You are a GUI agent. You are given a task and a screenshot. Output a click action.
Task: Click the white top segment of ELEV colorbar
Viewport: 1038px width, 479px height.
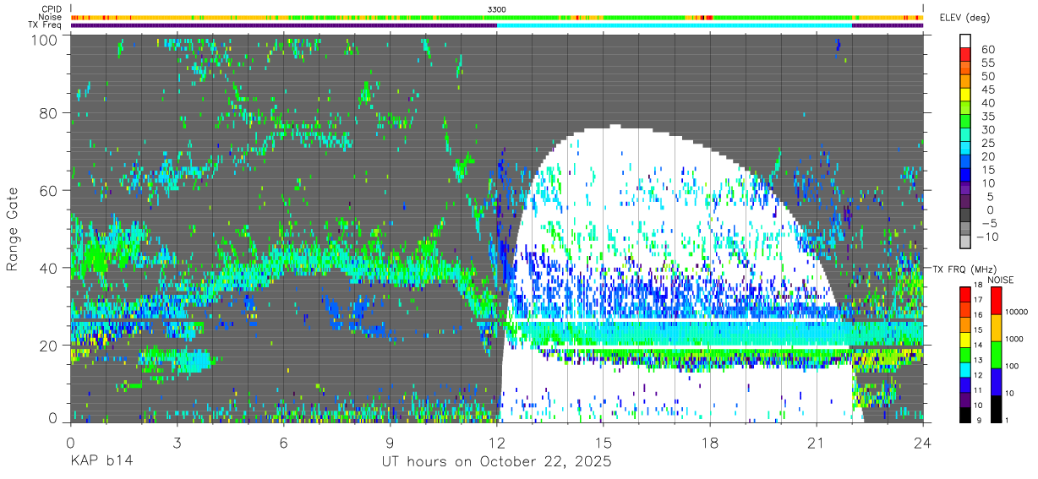(965, 41)
